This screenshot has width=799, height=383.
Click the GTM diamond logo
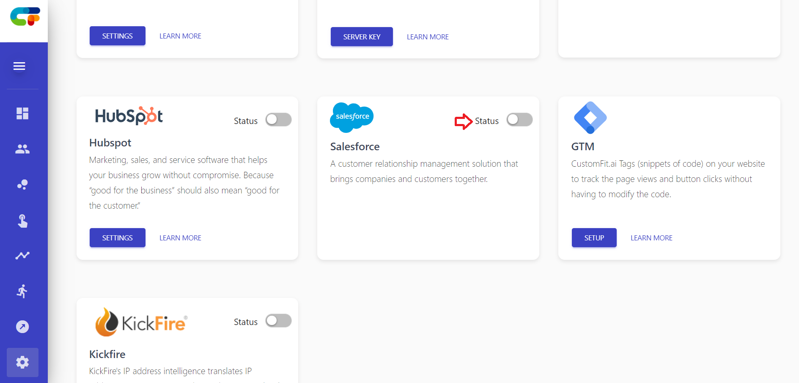(x=590, y=118)
